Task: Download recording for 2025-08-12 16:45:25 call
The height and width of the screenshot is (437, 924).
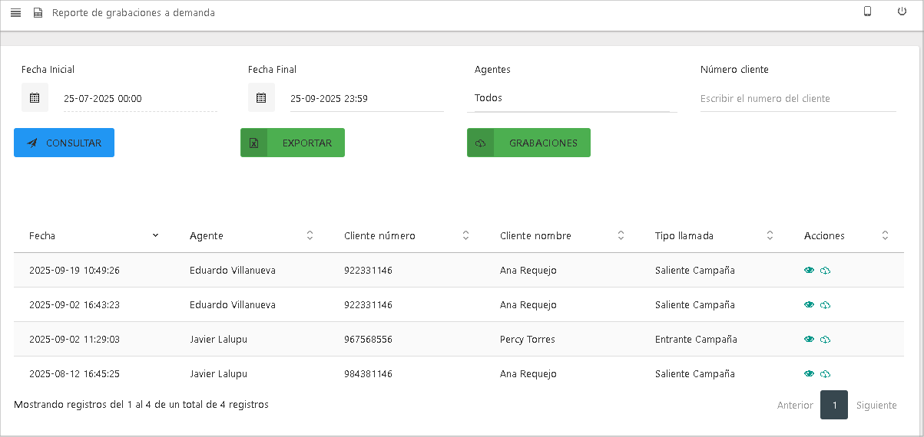Action: [x=826, y=374]
